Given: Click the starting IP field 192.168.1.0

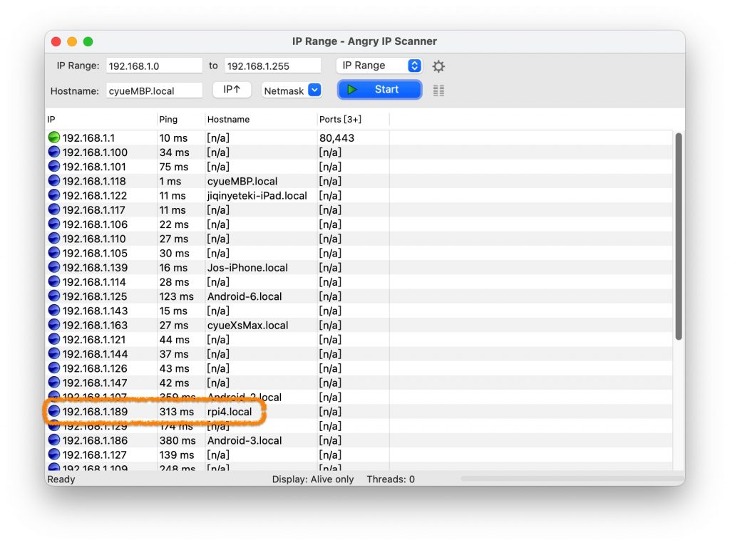Looking at the screenshot, I should point(154,66).
